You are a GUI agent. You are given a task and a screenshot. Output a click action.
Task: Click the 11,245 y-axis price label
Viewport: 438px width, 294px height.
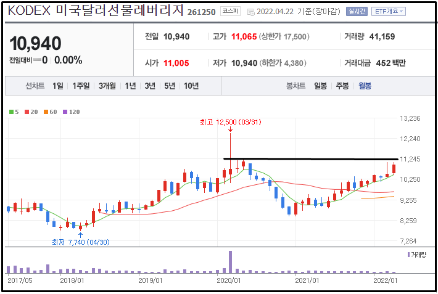(x=410, y=159)
